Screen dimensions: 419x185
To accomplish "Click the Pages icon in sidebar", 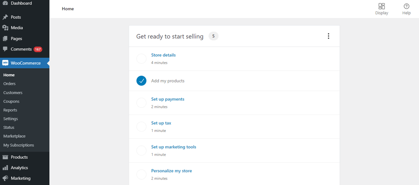I will 5,39.
